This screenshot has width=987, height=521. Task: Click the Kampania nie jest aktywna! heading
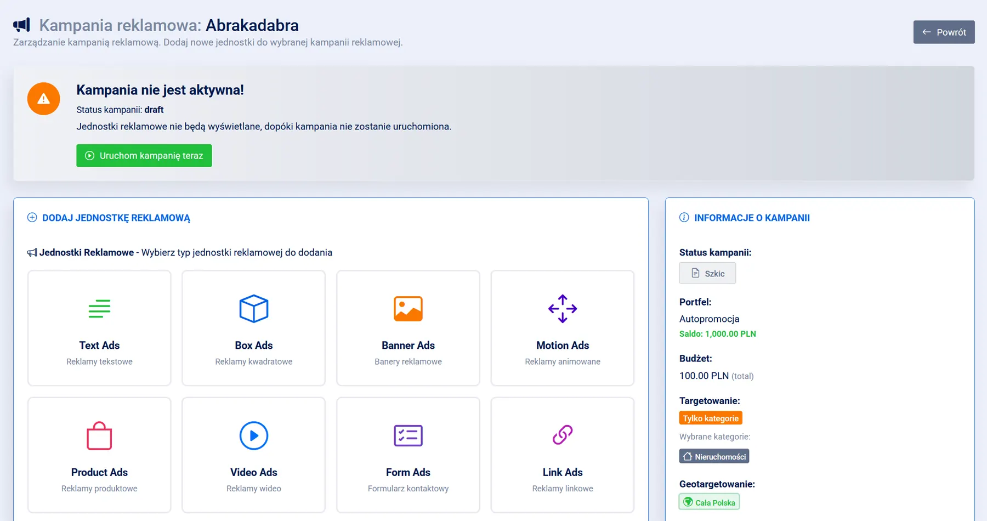pos(160,90)
